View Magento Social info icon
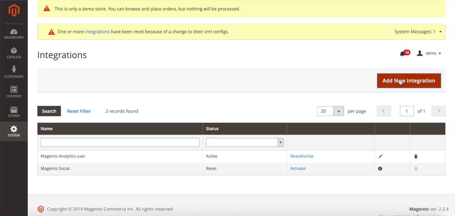The image size is (455, 216). (380, 169)
